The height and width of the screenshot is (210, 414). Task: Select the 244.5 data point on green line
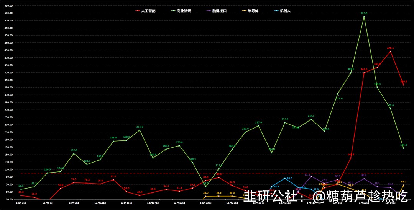311,119
